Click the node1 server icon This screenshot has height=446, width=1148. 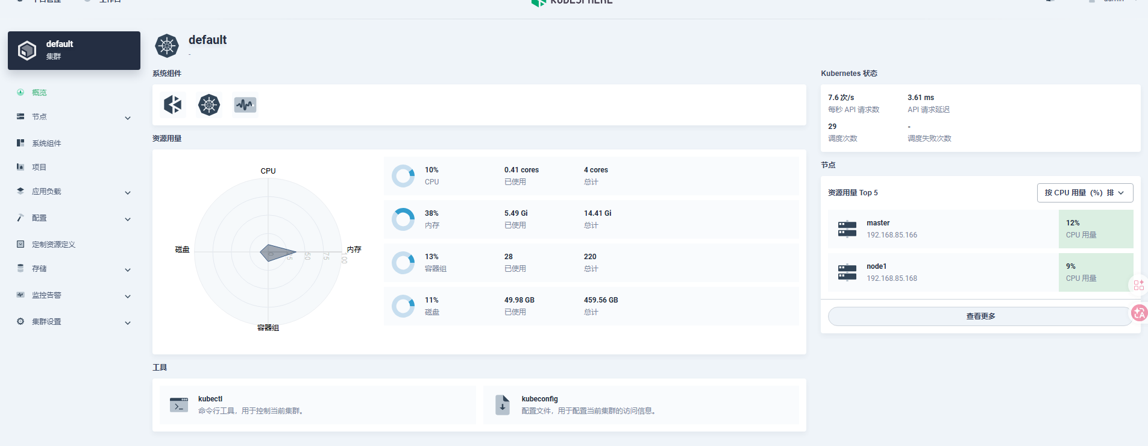click(847, 272)
